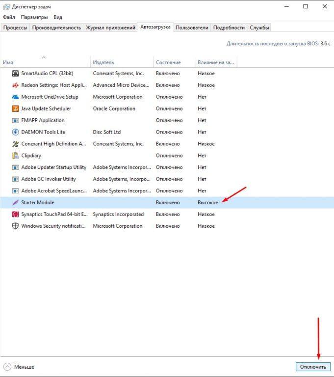Select the Adobe Acrobat SpeedLaunc... name
Screen dimensions: 334x377
[54, 191]
